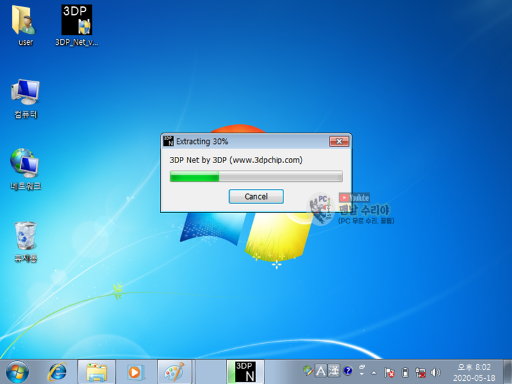The width and height of the screenshot is (512, 384).
Task: Open the user folder desktop icon
Action: (x=24, y=26)
